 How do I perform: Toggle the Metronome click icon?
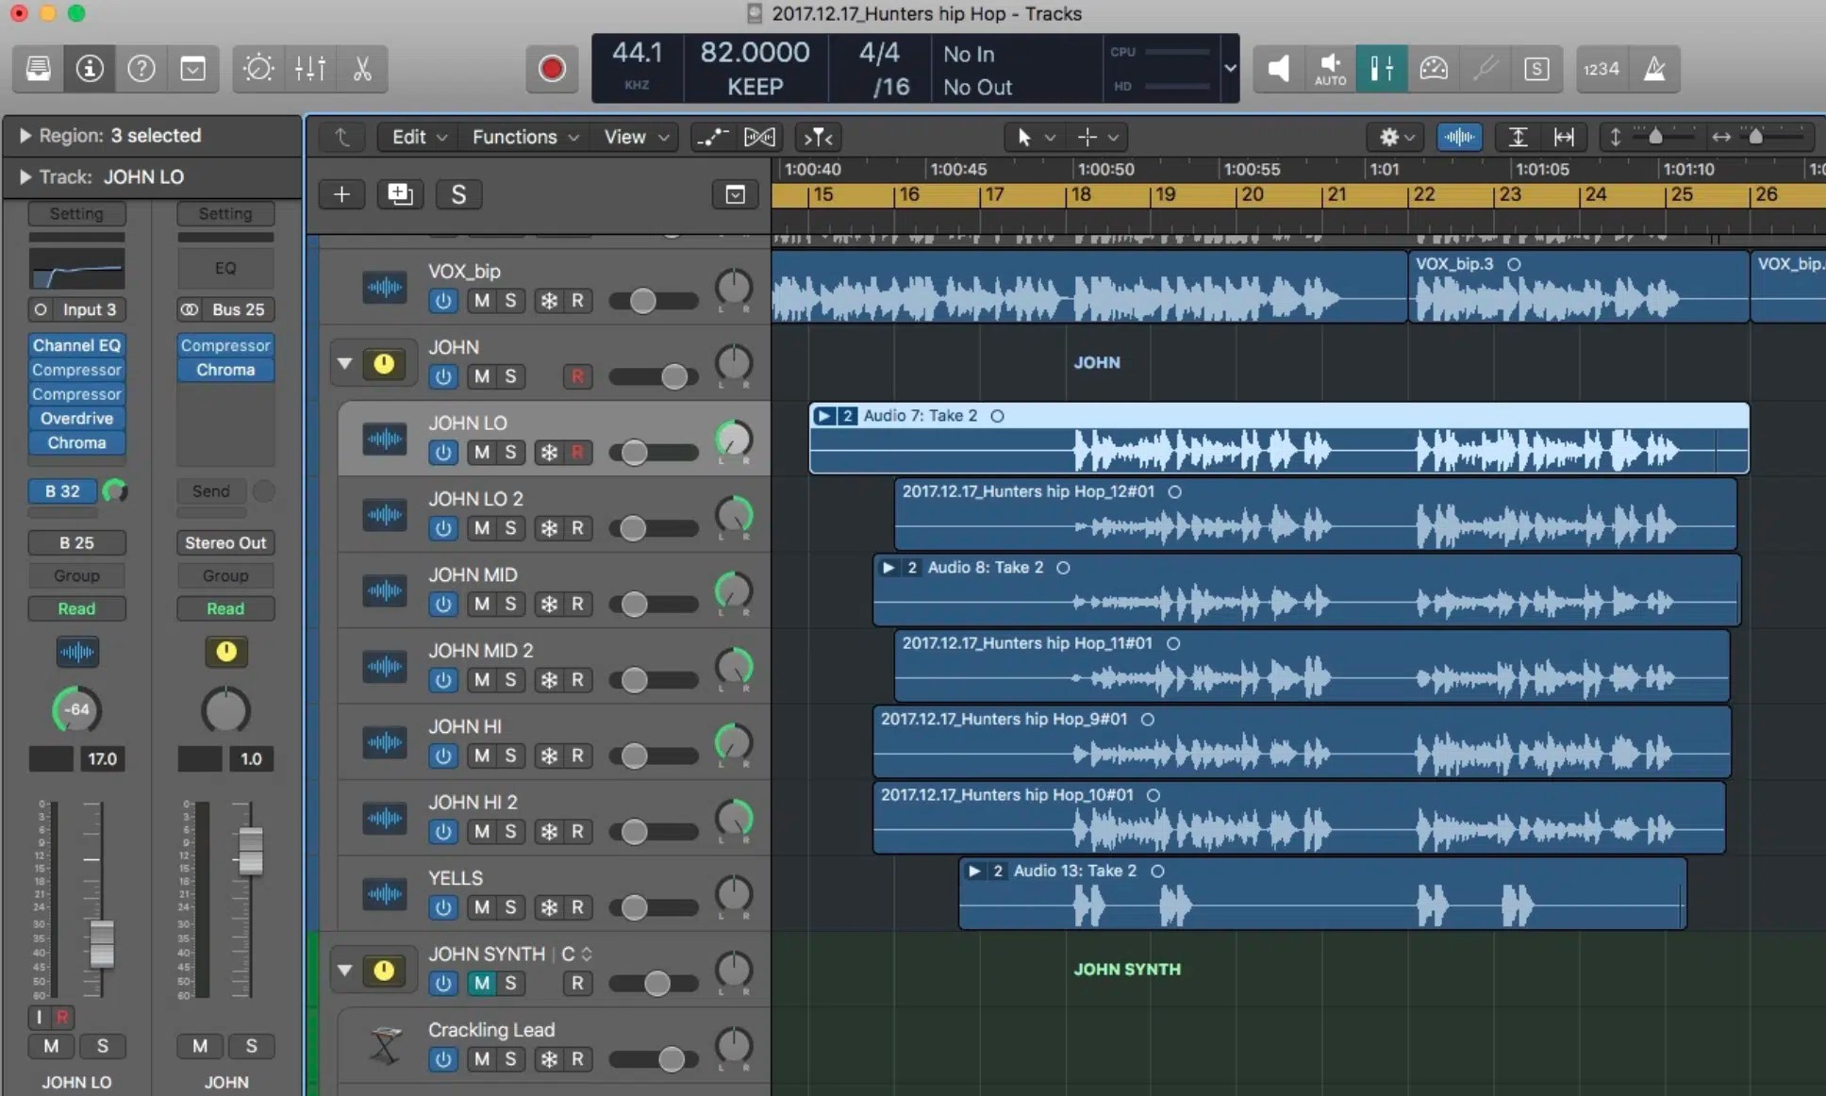[x=1654, y=69]
